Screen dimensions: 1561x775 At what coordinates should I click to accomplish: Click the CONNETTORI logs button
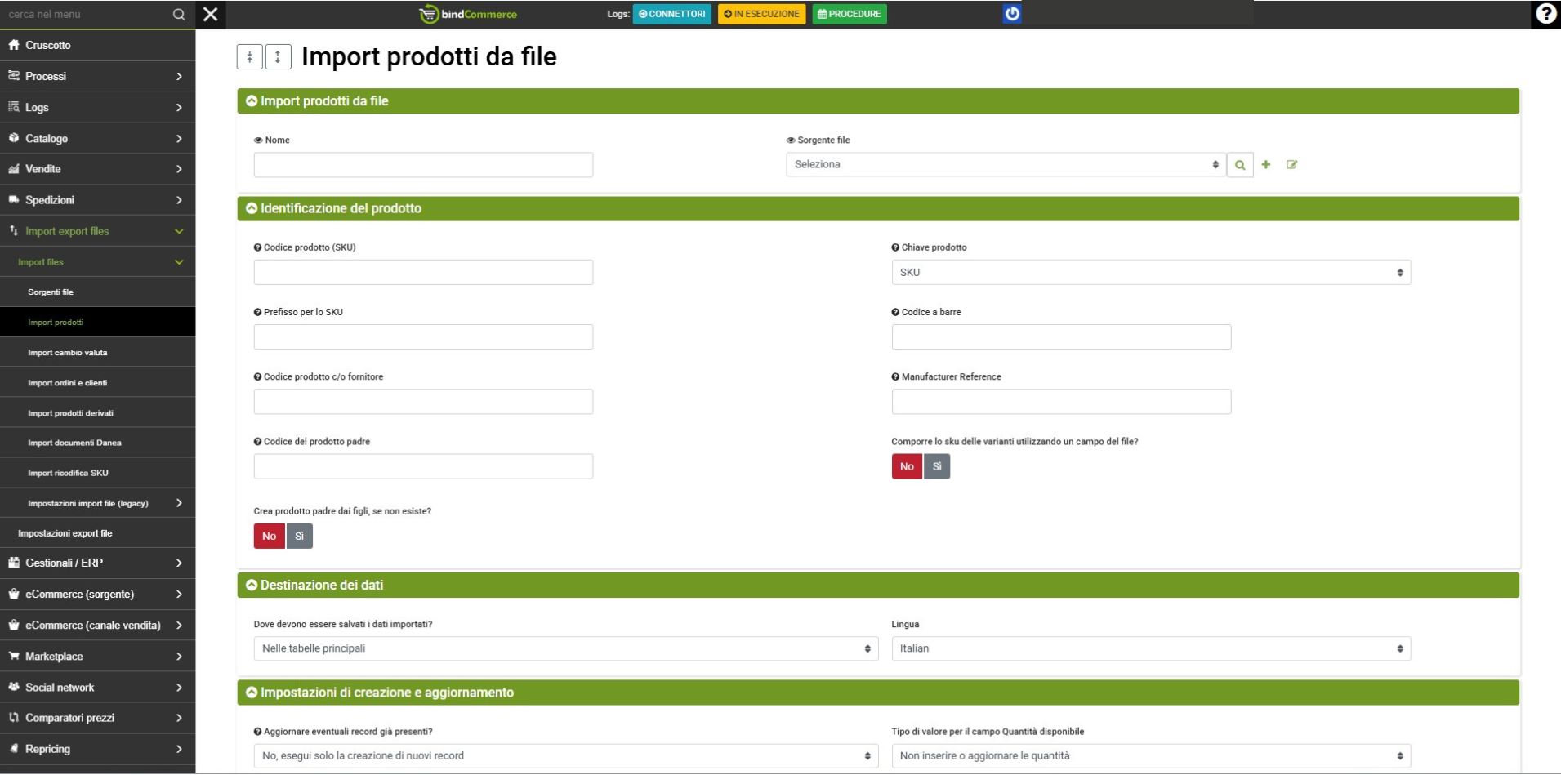pos(671,14)
